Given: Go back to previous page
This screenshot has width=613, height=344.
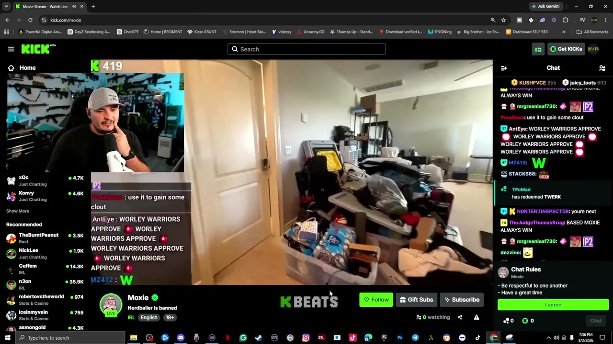Looking at the screenshot, I should tap(7, 20).
